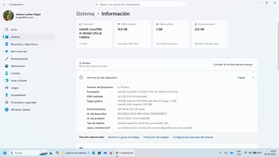Click the settings page vertical scrollbar
Screen dimensions: 279x157
[x=278, y=46]
